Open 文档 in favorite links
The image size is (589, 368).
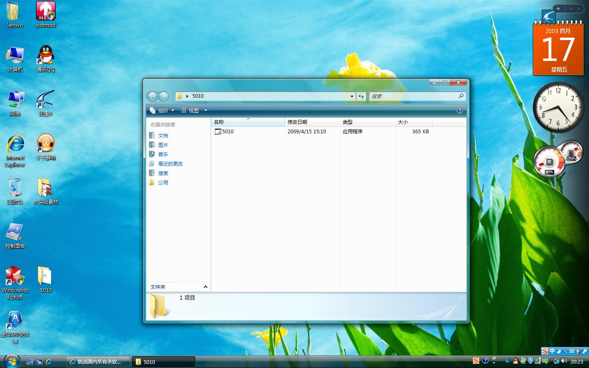163,135
